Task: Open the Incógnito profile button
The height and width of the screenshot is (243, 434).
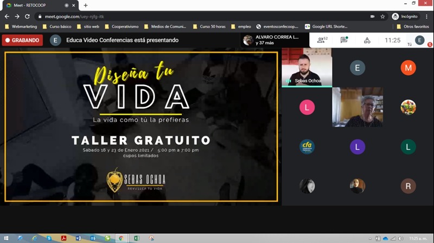Action: 405,17
